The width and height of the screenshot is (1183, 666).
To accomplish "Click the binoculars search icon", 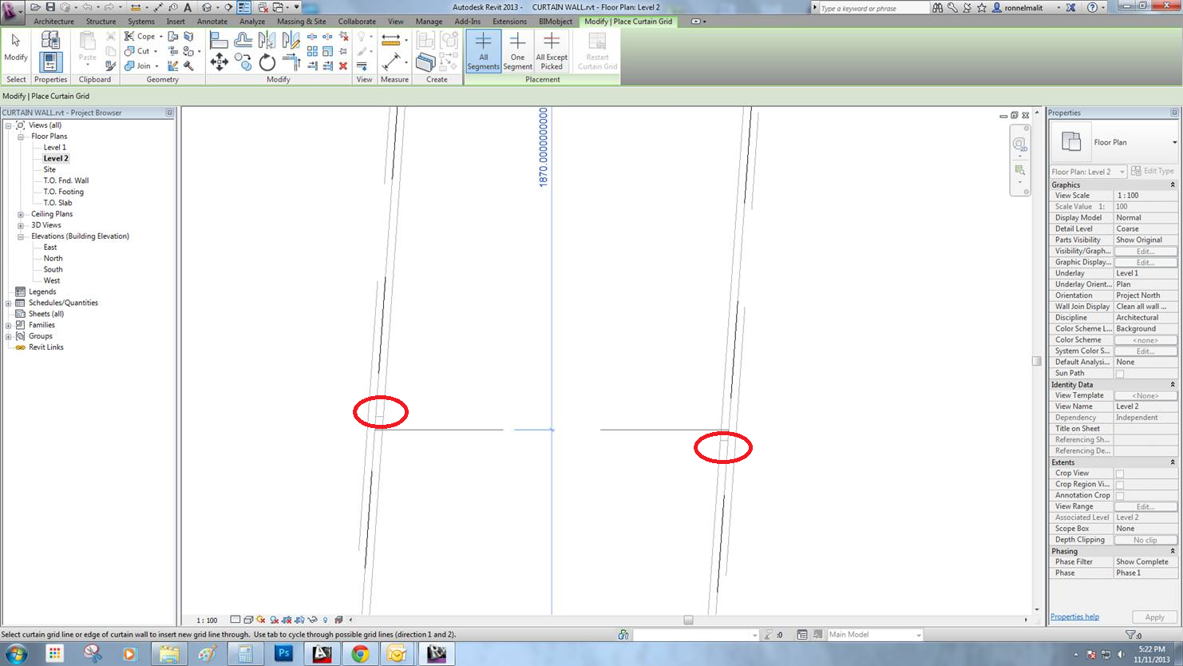I will pos(937,7).
